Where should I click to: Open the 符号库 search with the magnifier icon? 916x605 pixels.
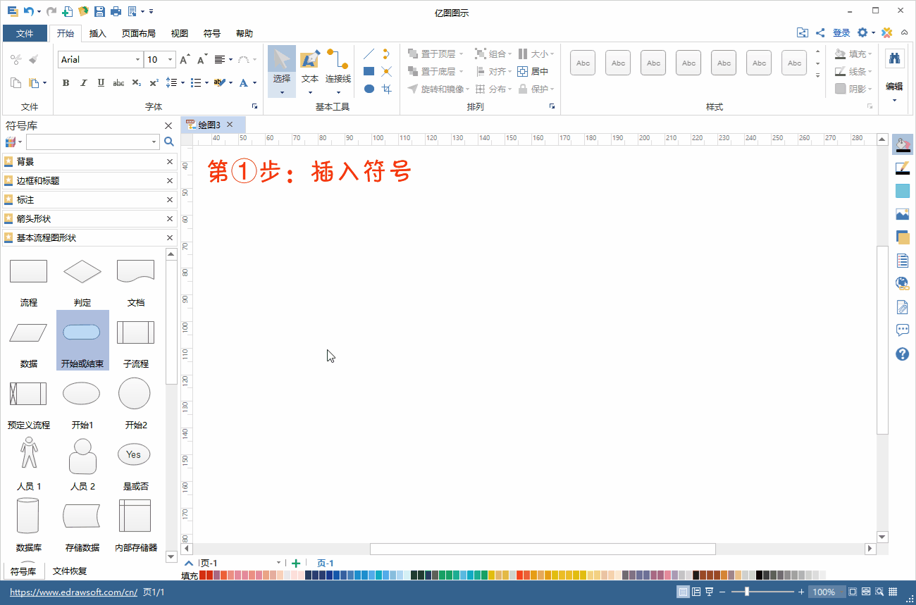[x=168, y=141]
